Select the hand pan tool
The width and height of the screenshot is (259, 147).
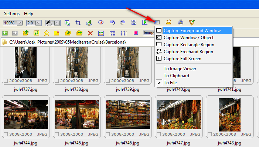(x=49, y=23)
